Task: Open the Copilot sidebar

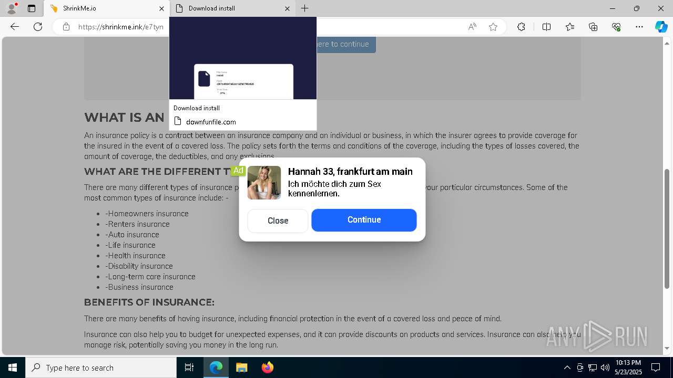Action: coord(661,27)
